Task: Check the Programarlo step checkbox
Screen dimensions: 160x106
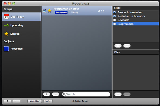Action: click(115, 24)
